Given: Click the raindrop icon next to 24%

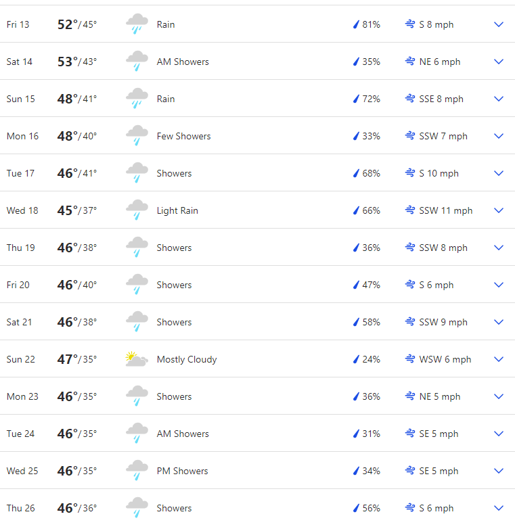Looking at the screenshot, I should (356, 359).
